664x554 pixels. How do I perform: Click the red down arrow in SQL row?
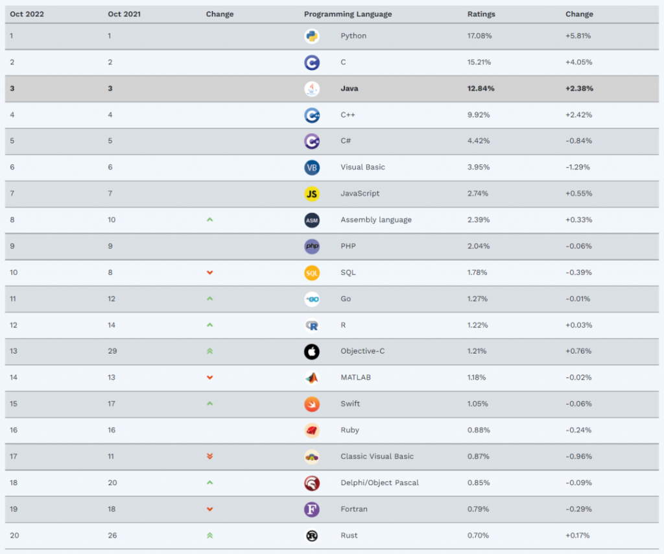tap(209, 272)
